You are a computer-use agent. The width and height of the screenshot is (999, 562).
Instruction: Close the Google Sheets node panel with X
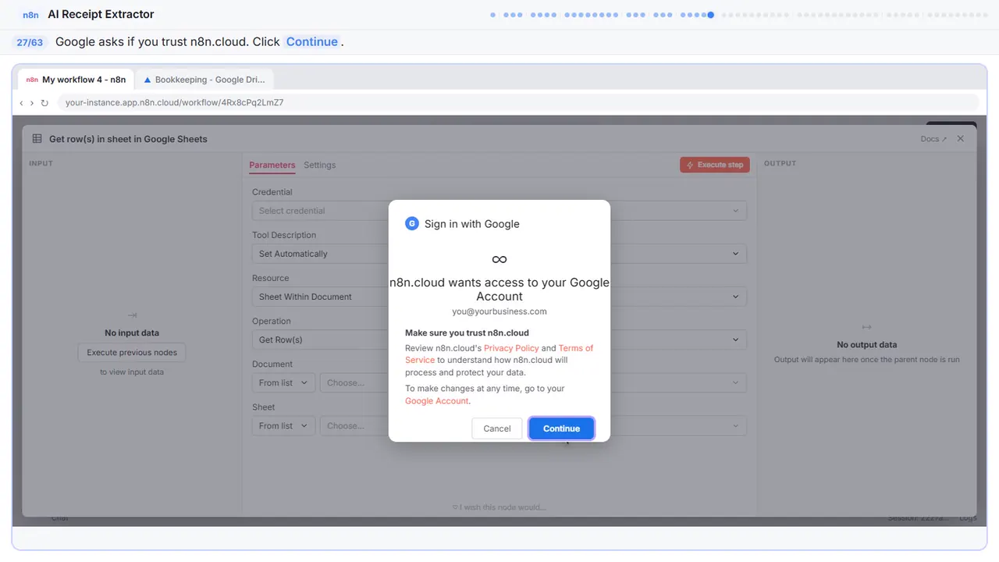point(961,138)
